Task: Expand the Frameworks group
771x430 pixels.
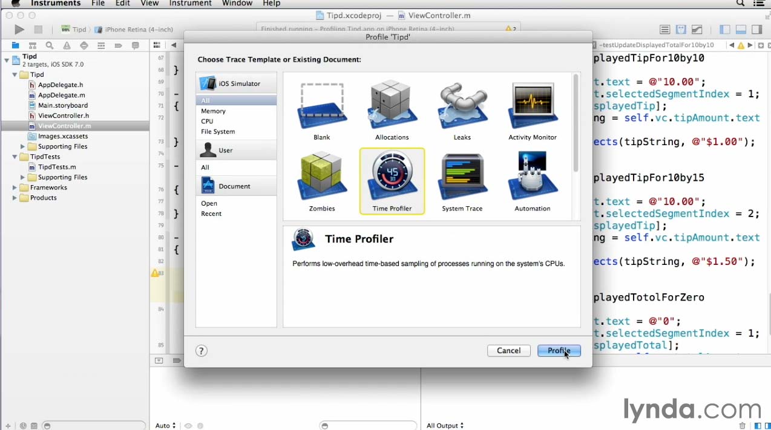Action: (x=15, y=188)
